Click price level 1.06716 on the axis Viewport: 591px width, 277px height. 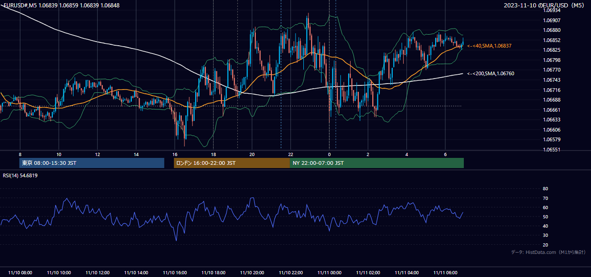point(552,90)
